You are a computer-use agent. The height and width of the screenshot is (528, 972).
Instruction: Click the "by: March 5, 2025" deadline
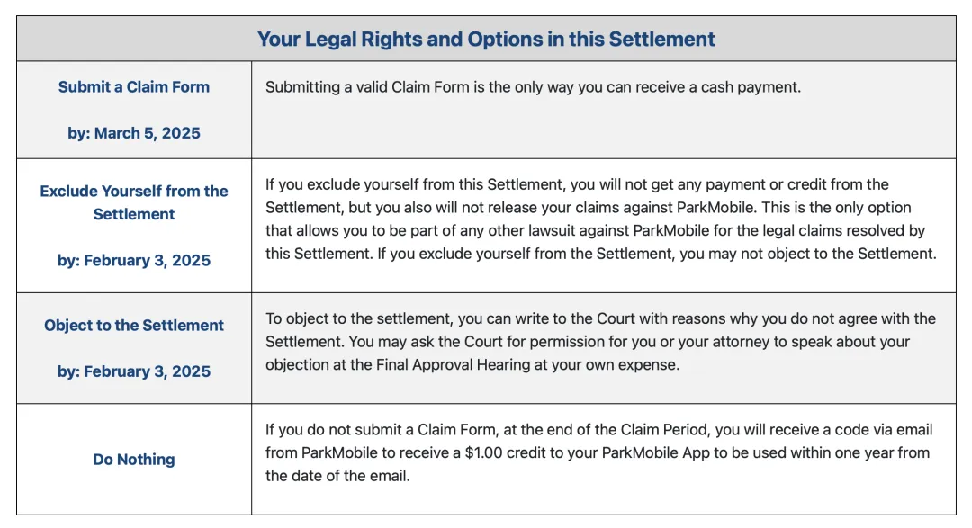tap(134, 133)
